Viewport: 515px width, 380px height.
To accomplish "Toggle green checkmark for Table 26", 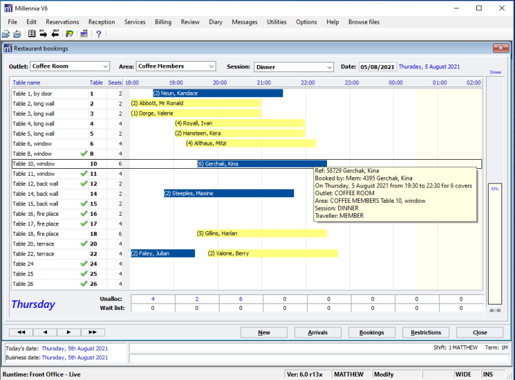I will pos(83,283).
